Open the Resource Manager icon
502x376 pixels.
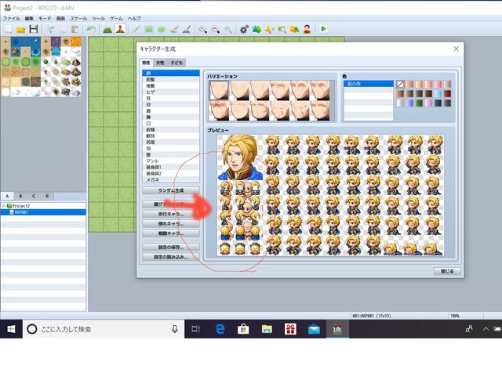click(295, 30)
